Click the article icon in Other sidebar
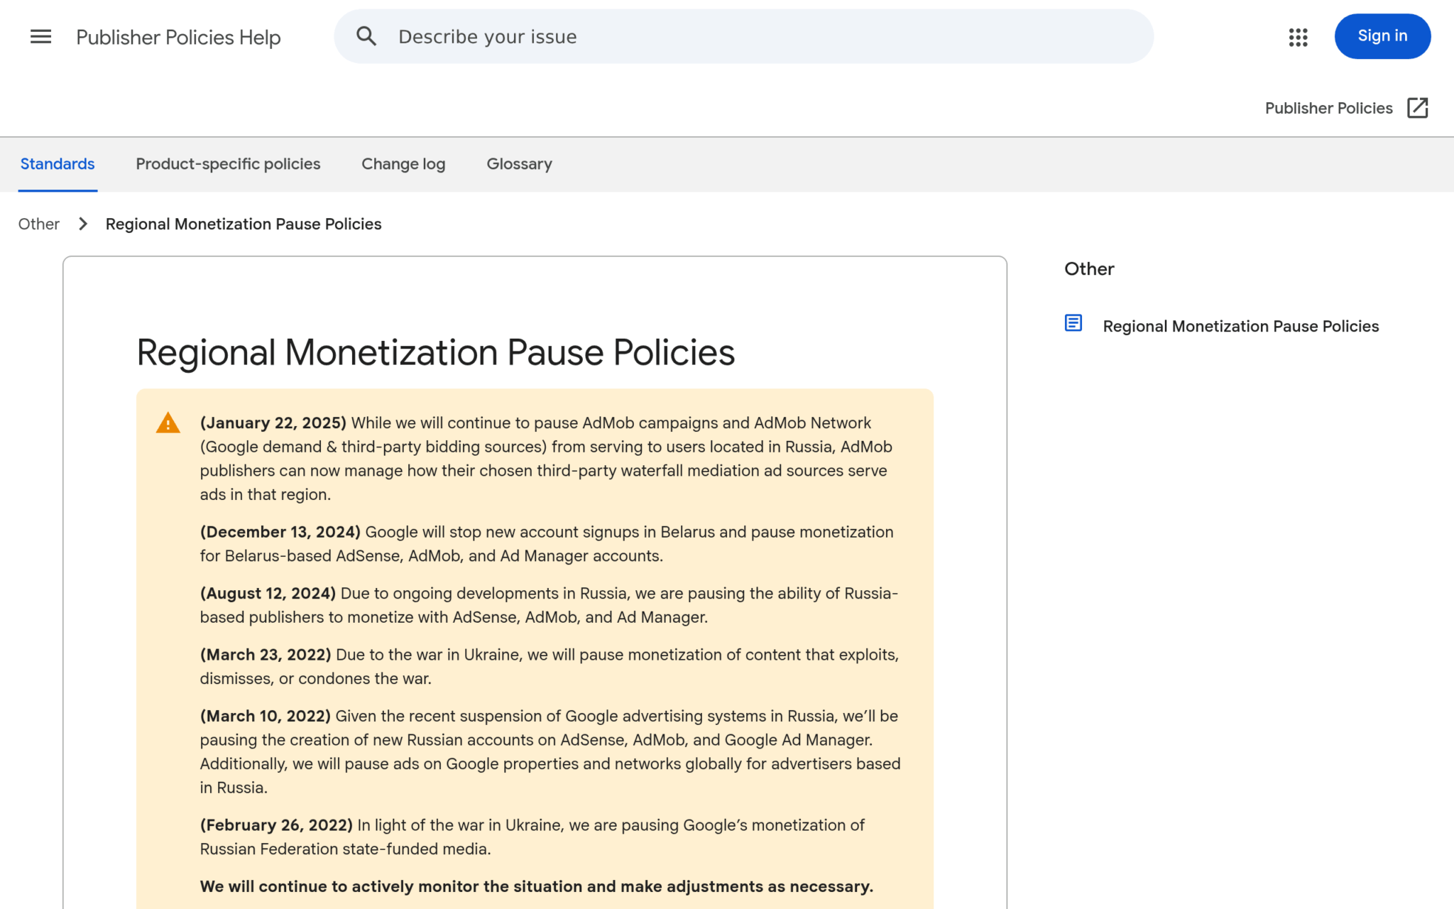 coord(1073,323)
